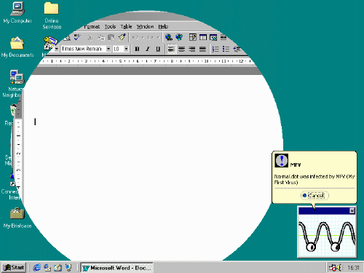Select Align Left
The height and width of the screenshot is (273, 364).
[x=171, y=49]
